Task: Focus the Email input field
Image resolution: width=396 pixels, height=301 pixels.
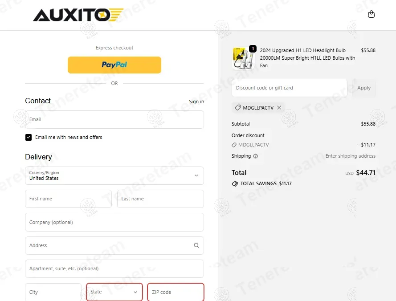Action: pos(114,119)
